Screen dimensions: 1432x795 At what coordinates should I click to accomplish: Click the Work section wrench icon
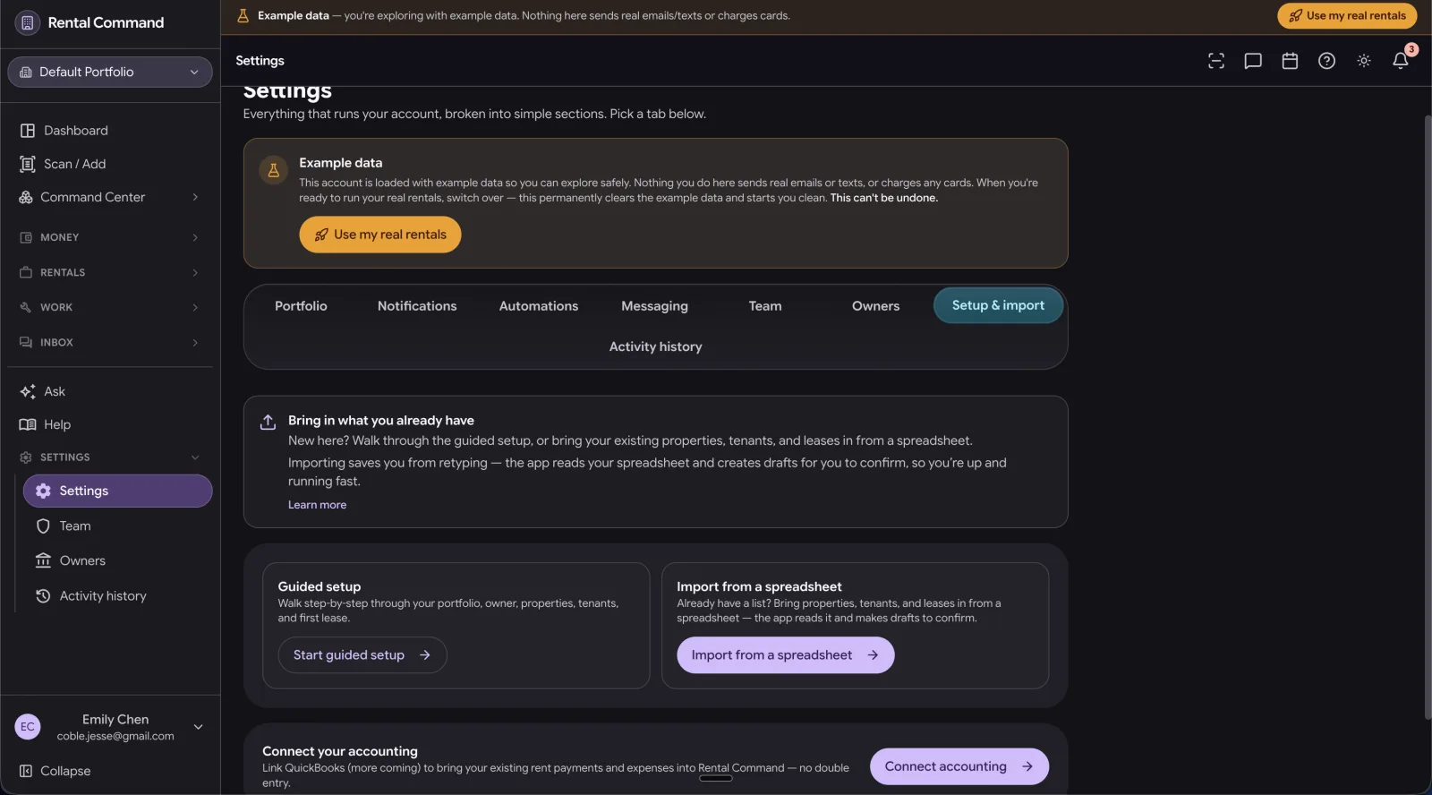[x=26, y=307]
